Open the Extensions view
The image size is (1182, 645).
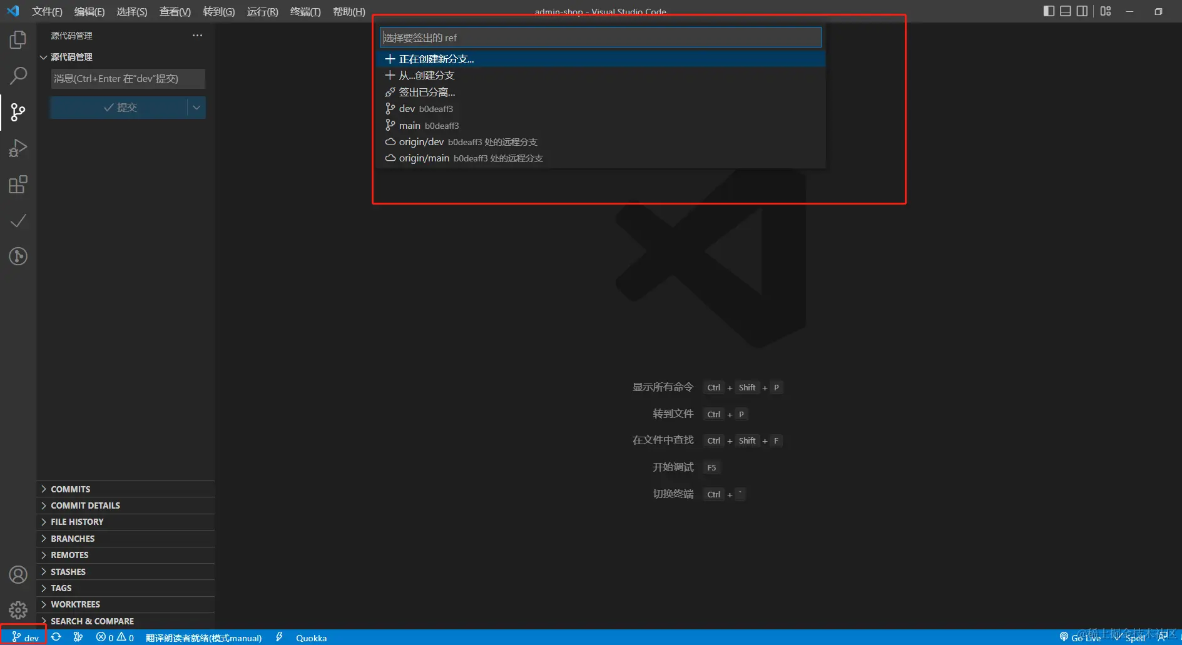(x=18, y=185)
